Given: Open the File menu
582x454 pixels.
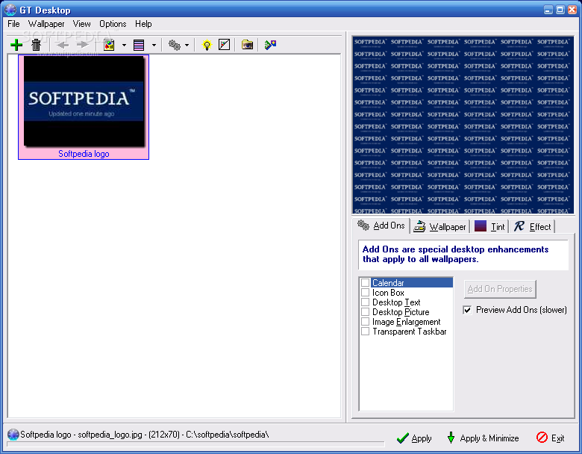Looking at the screenshot, I should (13, 24).
